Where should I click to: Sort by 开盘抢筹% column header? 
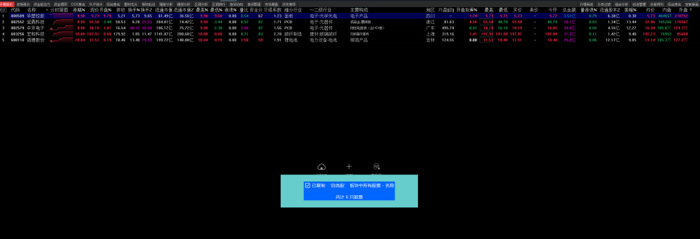[467, 9]
